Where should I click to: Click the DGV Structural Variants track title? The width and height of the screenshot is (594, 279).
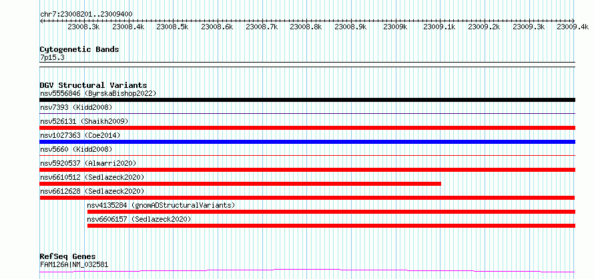[93, 85]
